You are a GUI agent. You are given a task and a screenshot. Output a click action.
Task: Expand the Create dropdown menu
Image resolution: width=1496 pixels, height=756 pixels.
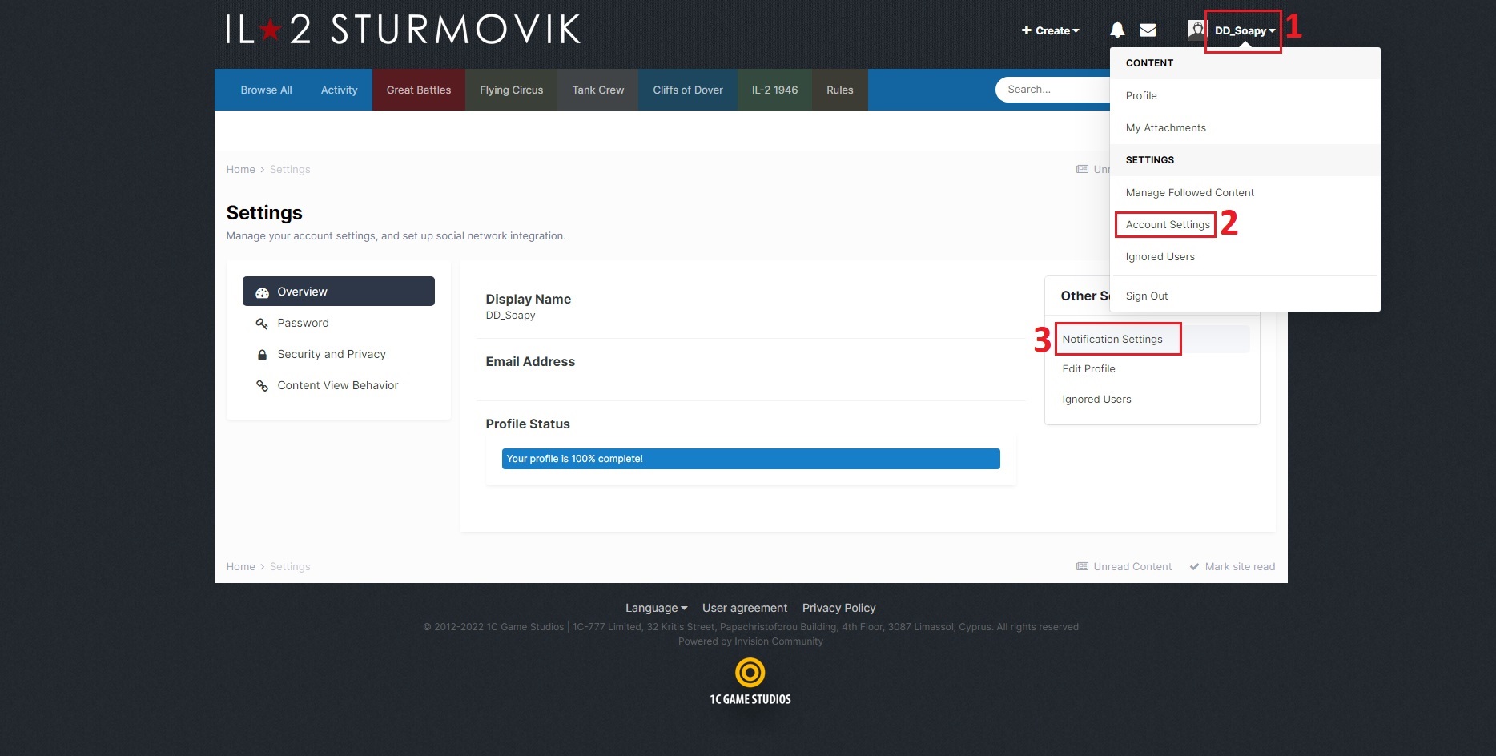(x=1050, y=30)
